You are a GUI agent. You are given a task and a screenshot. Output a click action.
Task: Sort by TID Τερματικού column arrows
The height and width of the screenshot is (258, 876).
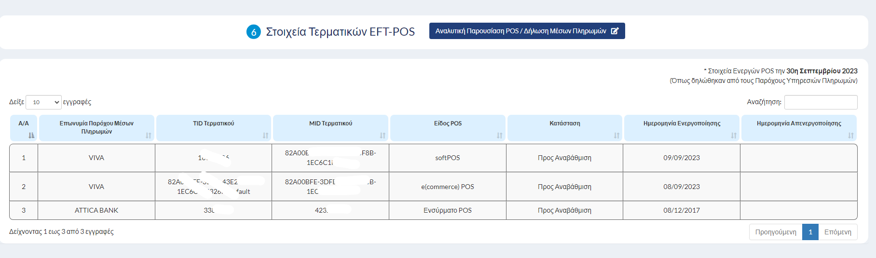(x=265, y=136)
